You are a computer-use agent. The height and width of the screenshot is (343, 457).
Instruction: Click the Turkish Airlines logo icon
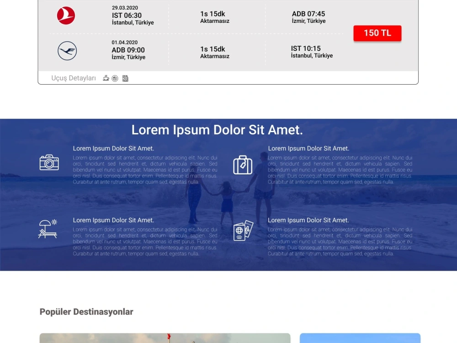click(65, 15)
